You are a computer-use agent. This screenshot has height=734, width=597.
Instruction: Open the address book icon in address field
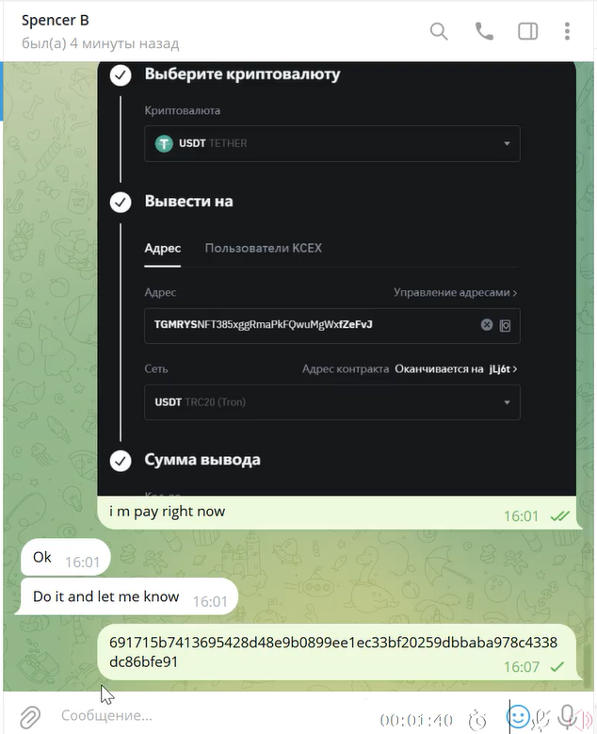click(x=505, y=325)
